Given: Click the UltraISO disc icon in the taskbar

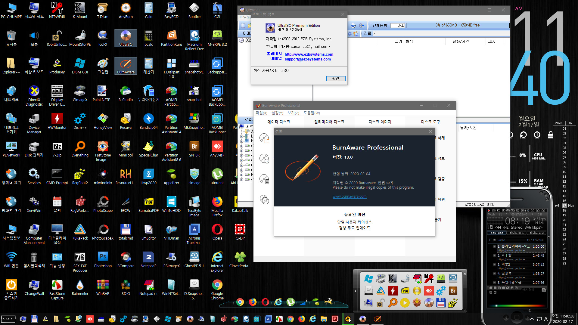Looking at the screenshot, I should [362, 319].
